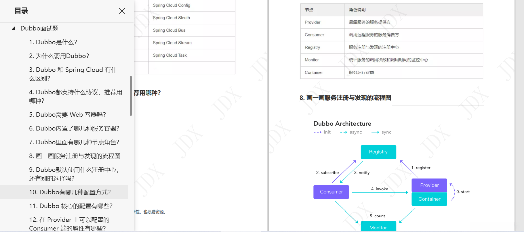Go to entry 1. Dubbo是什么?

53,42
